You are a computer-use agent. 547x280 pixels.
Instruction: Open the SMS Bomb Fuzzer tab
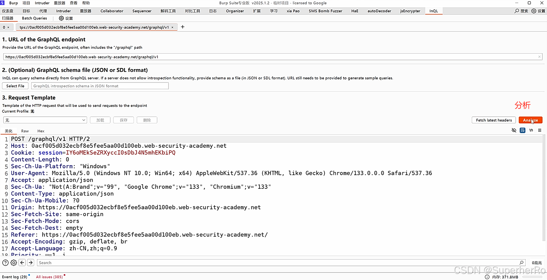coord(326,11)
